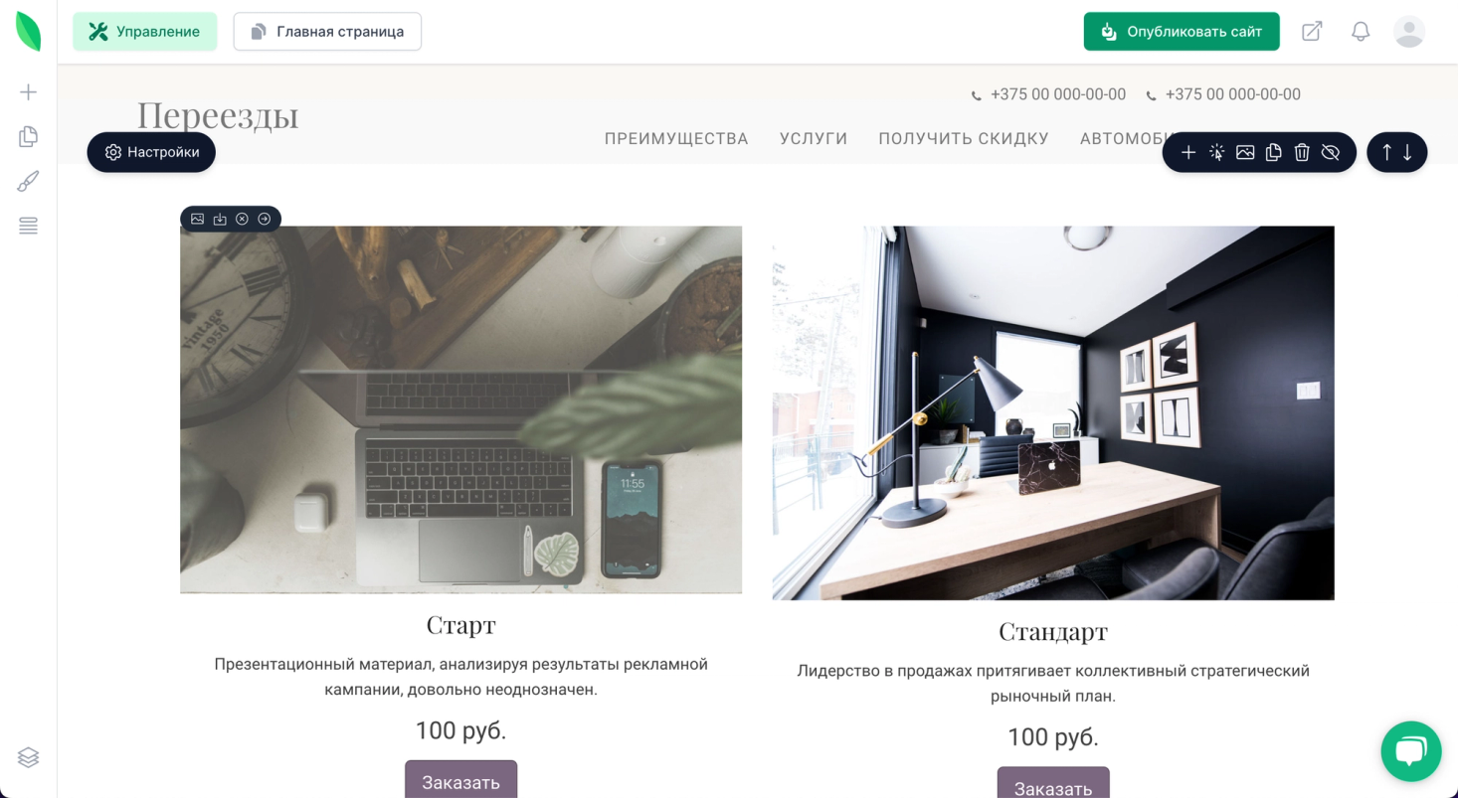The height and width of the screenshot is (798, 1458).
Task: Change the block background image icon
Action: click(1245, 152)
